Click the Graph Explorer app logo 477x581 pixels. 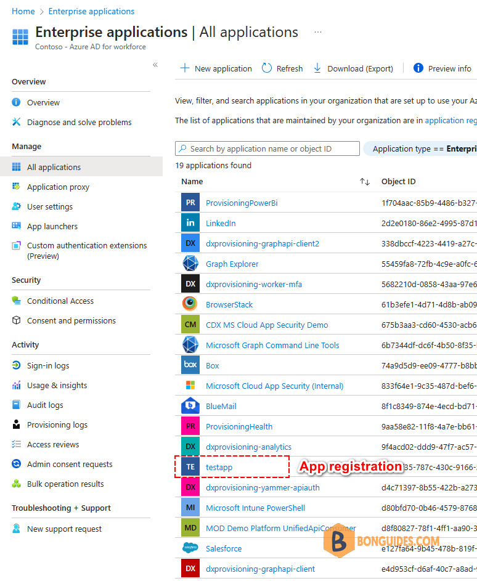click(190, 264)
